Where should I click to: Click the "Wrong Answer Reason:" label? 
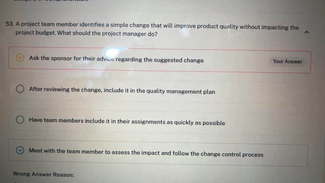[43, 174]
